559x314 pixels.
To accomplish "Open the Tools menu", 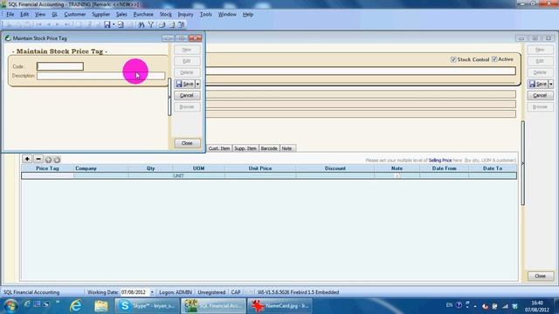I will pos(206,14).
